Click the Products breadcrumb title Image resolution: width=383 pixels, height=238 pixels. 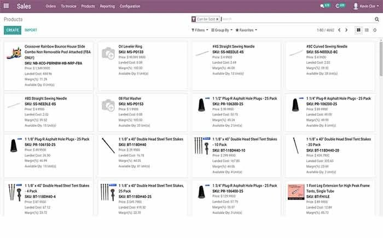(13, 19)
